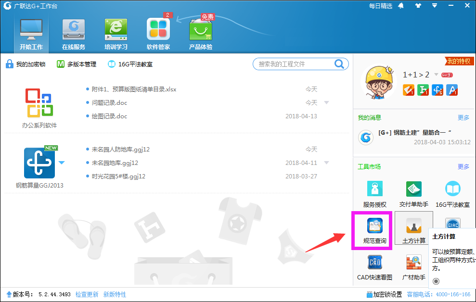Open 16G平法教室 in the toolbar row
Screen dimensions: 476x302
[130, 64]
